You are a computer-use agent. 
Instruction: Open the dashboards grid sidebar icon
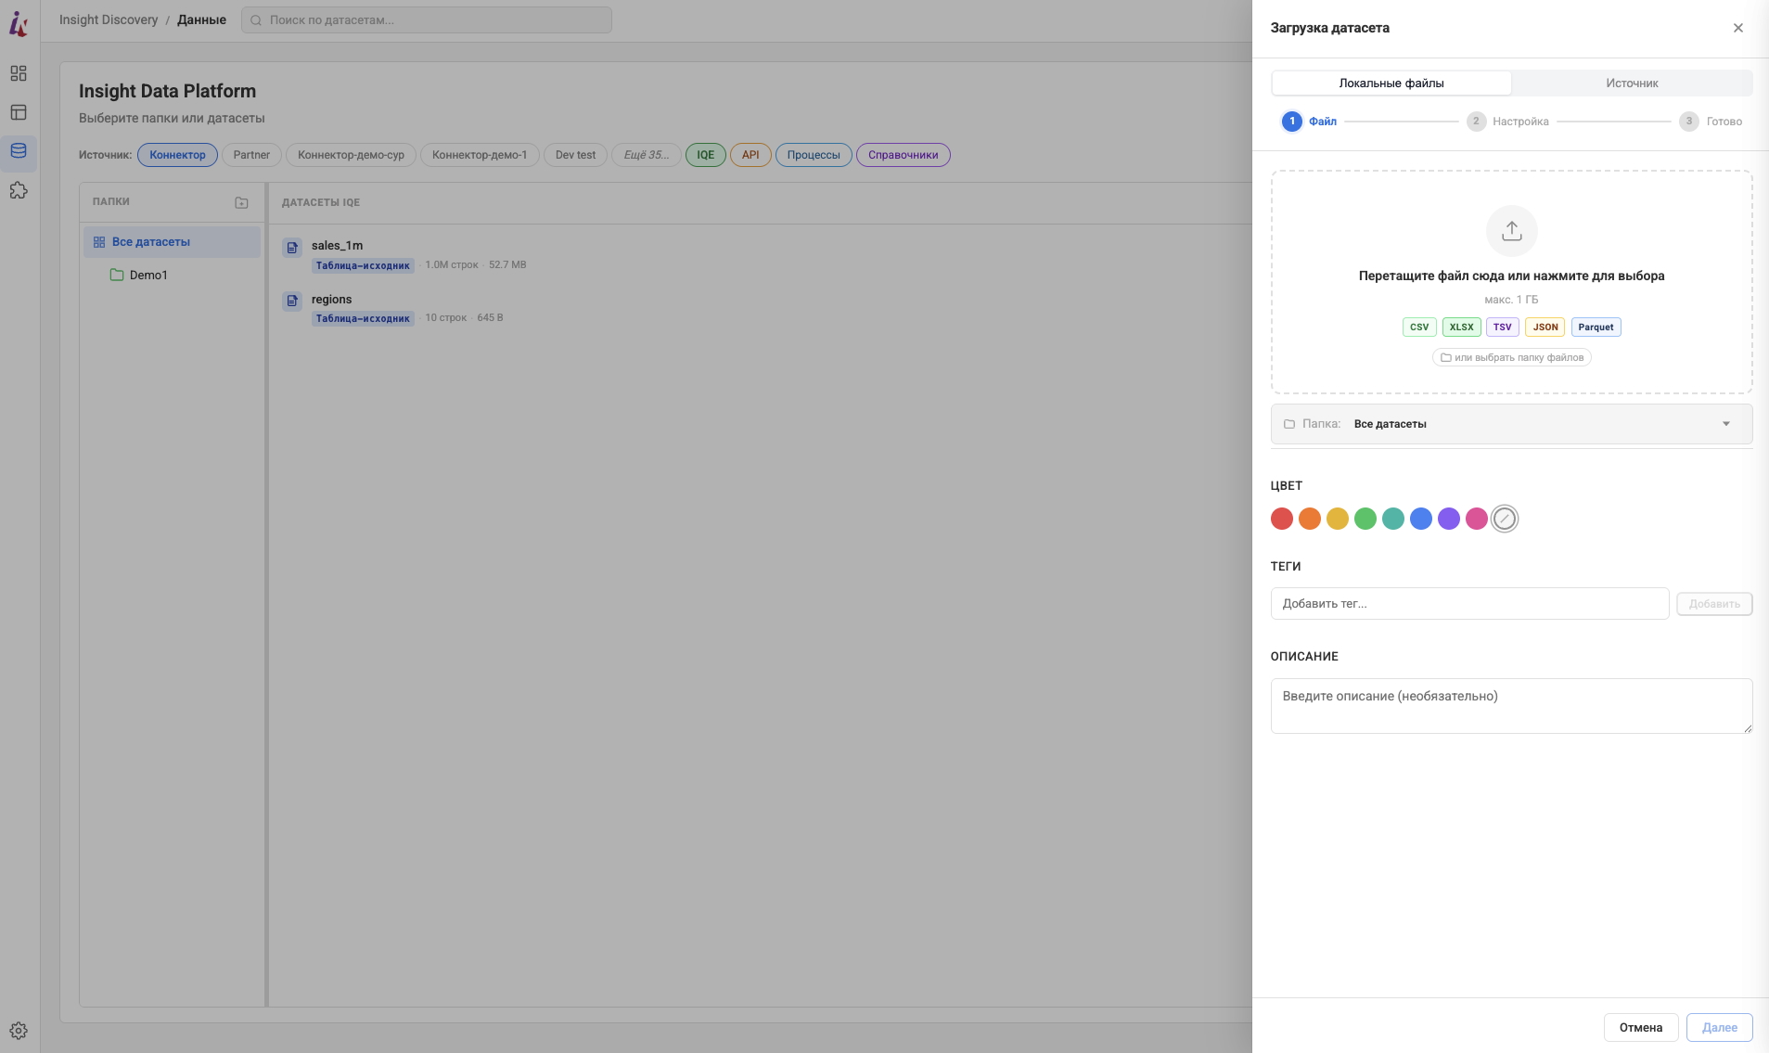pyautogui.click(x=19, y=73)
